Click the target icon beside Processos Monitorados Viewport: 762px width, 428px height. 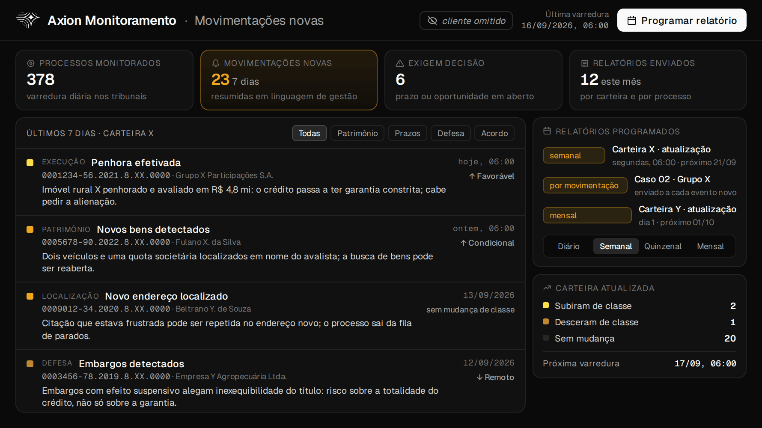pos(31,63)
